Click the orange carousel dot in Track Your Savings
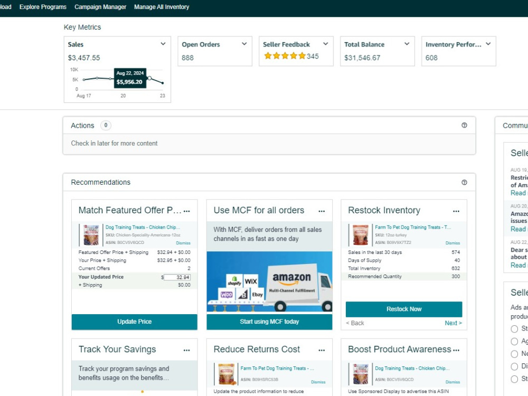 [x=143, y=392]
